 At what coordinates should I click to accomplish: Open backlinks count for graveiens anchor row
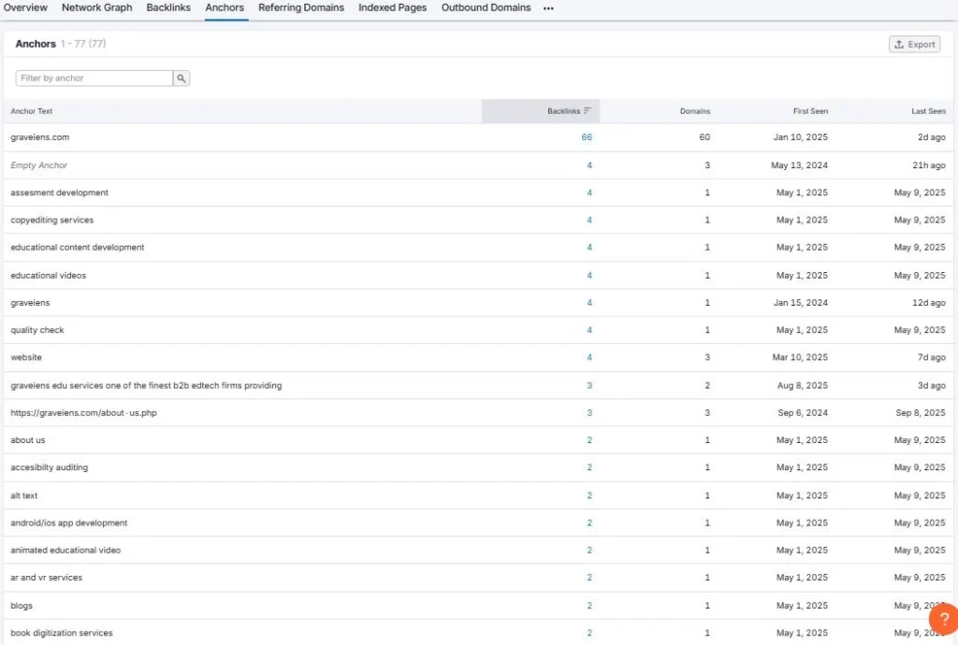pyautogui.click(x=589, y=303)
